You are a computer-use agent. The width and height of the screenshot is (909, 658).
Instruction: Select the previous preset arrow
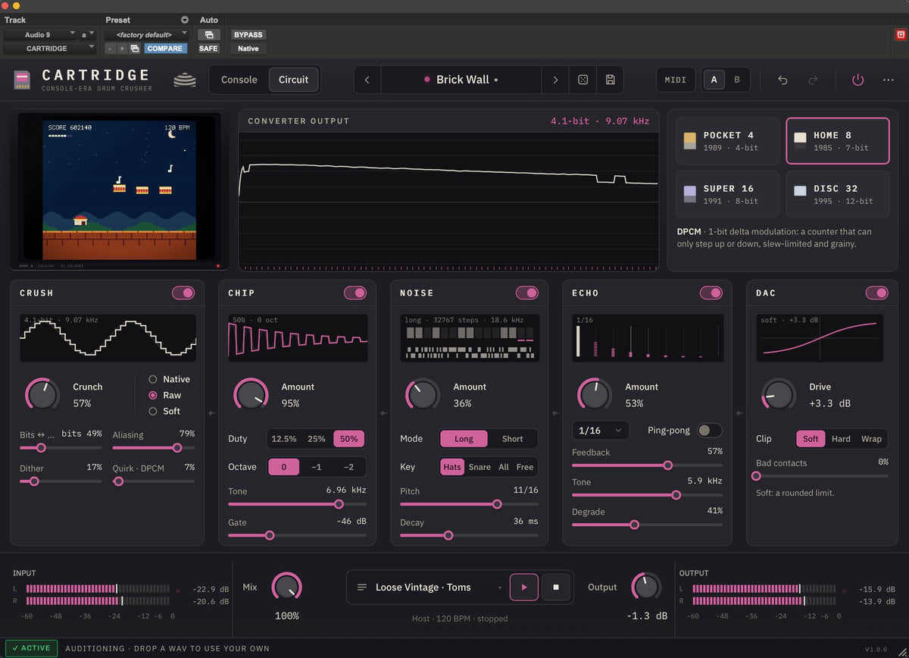pyautogui.click(x=367, y=80)
